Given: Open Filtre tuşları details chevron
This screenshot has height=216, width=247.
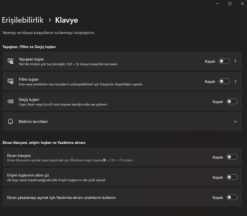Looking at the screenshot, I should point(235,81).
